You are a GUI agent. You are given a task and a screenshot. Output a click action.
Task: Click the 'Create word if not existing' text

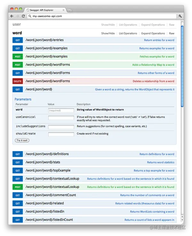(92, 134)
